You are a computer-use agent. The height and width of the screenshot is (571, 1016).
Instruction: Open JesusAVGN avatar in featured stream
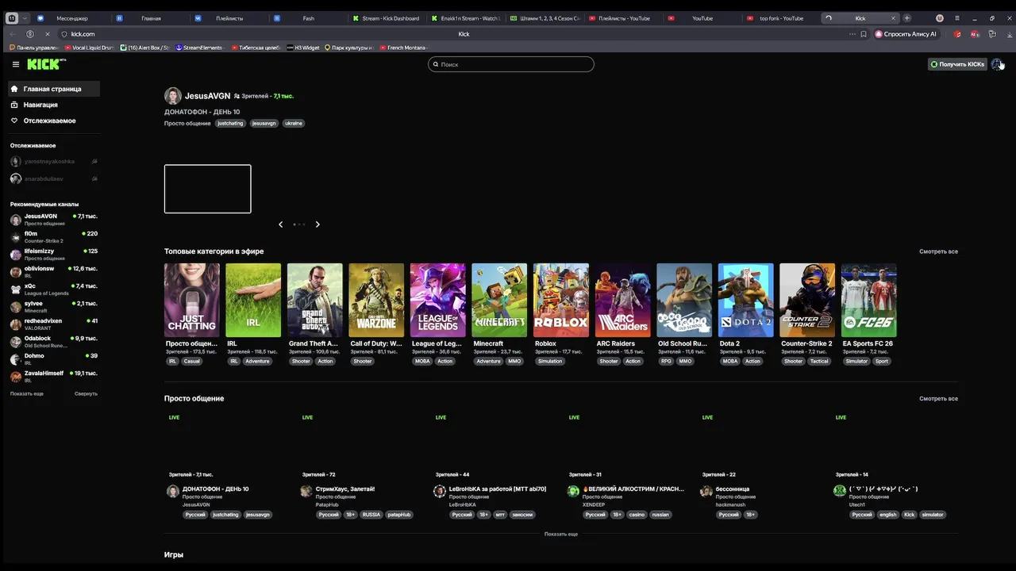[x=173, y=96]
